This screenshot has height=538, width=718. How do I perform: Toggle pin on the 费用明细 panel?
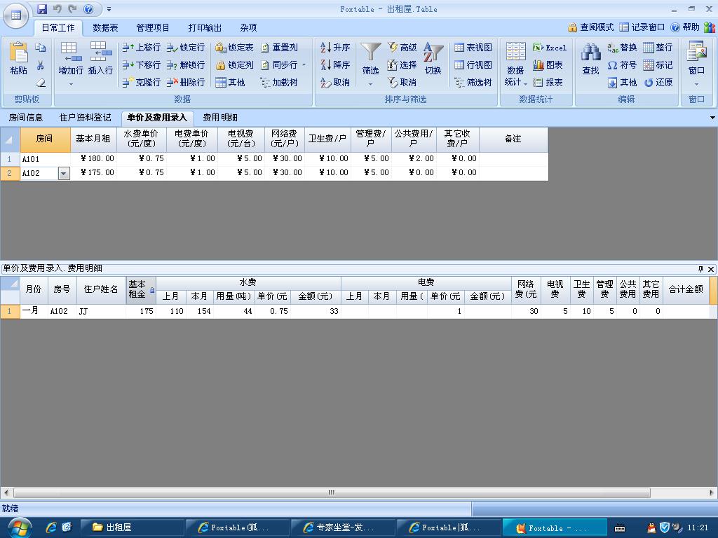click(x=700, y=269)
